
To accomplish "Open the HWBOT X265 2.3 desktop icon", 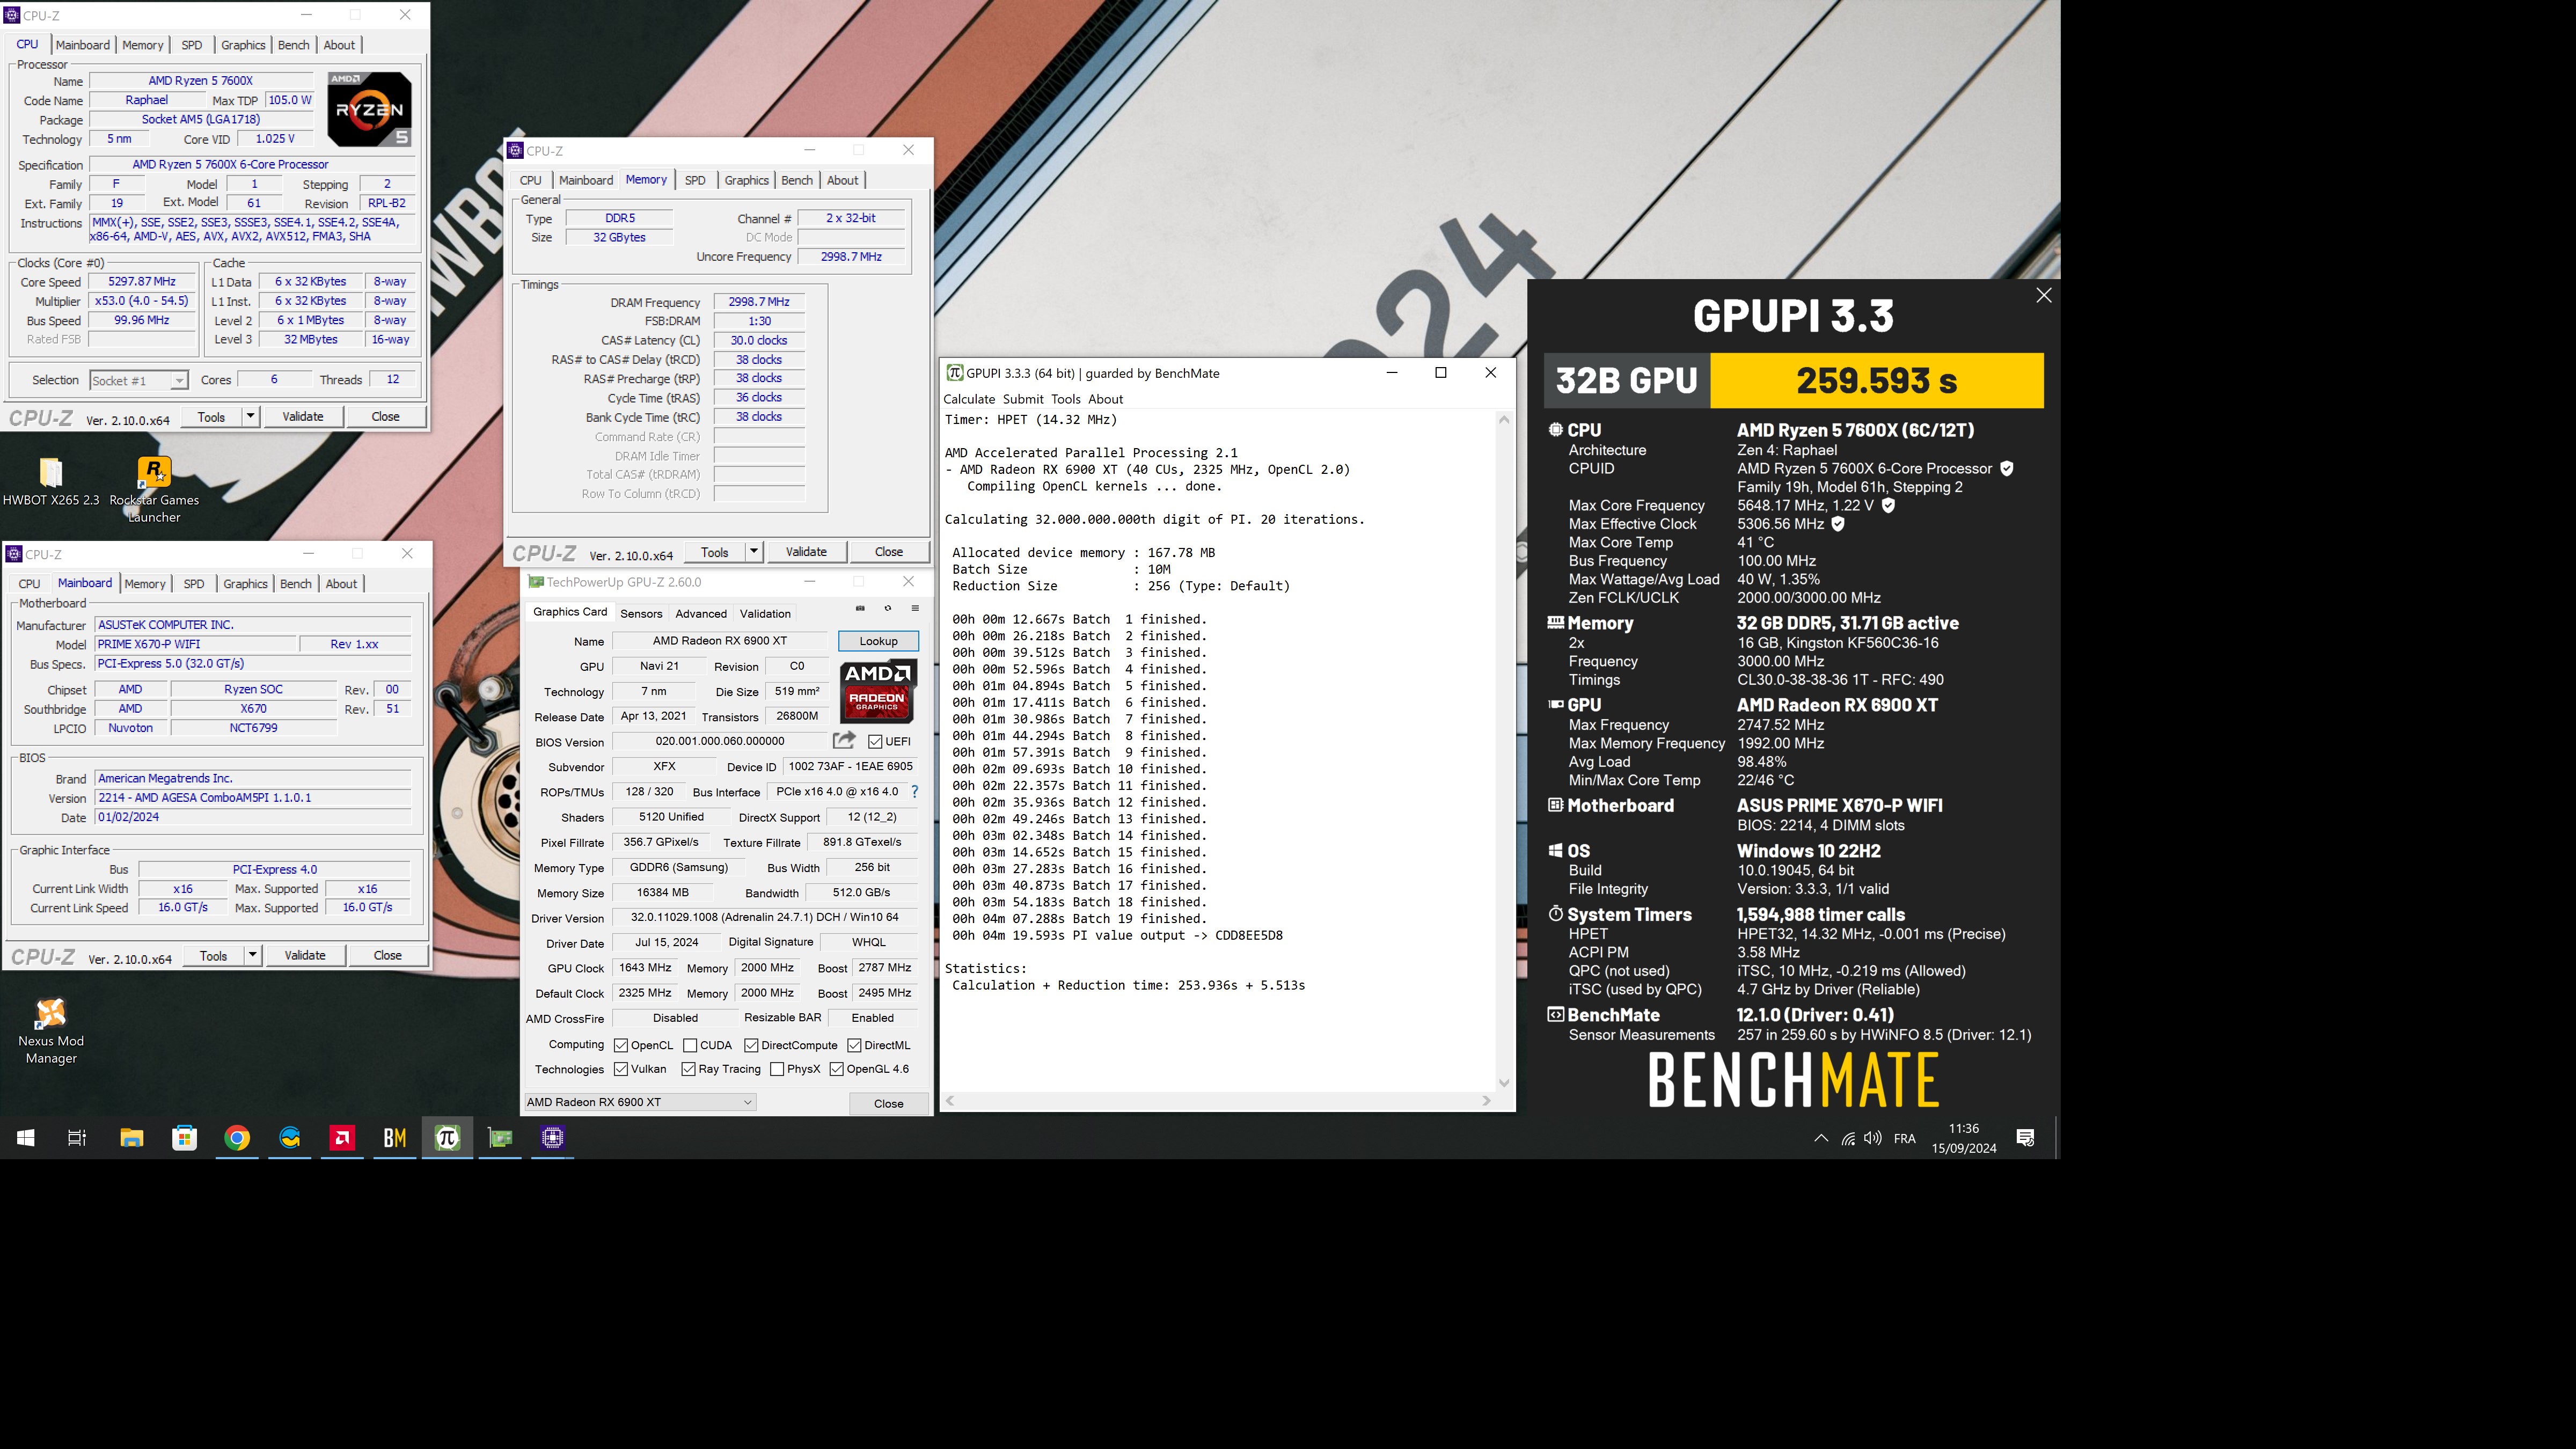I will (51, 481).
